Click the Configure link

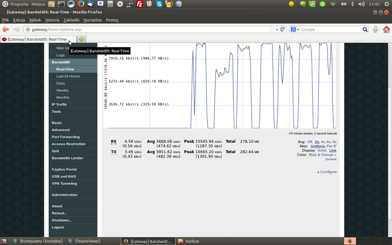tap(328, 172)
